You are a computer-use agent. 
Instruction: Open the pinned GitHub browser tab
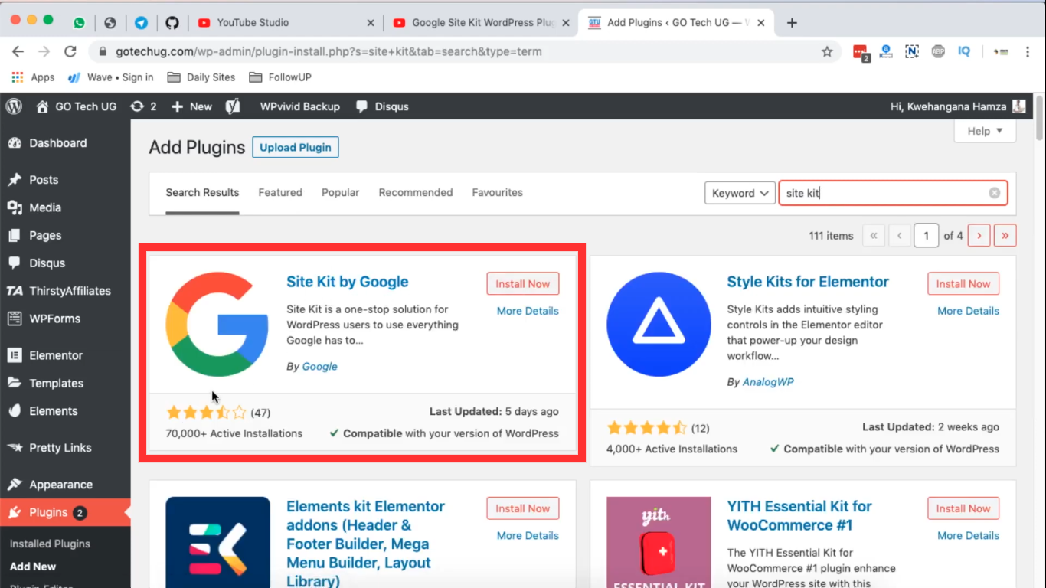click(172, 23)
